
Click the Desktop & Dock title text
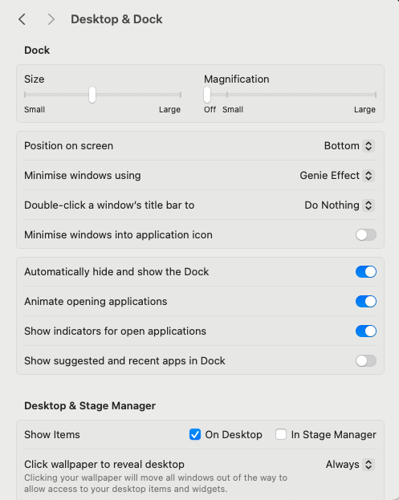click(x=116, y=19)
